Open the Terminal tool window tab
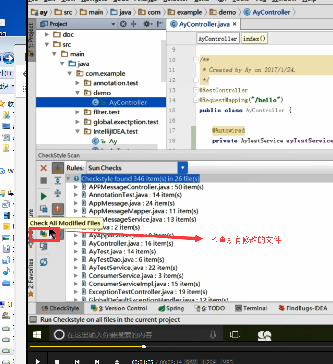Viewport: 333px width, 364px height. pyautogui.click(x=251, y=308)
